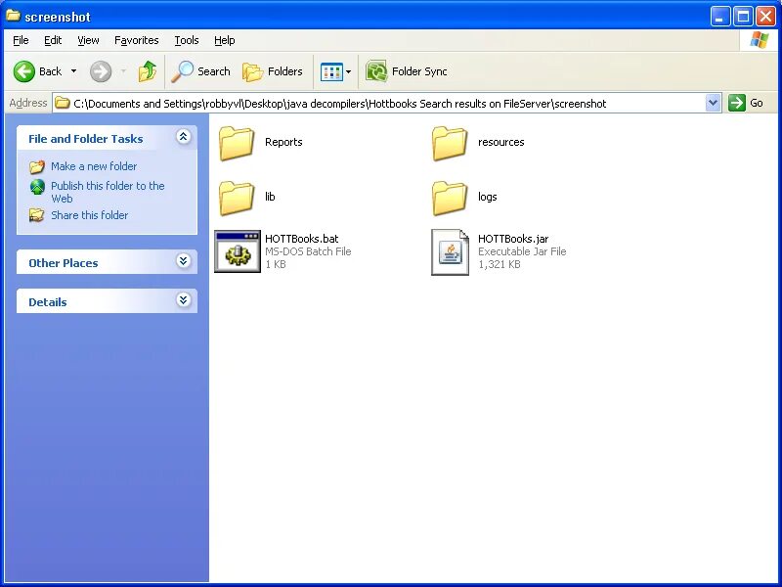This screenshot has width=782, height=587.
Task: Click the Publish to Web globe icon
Action: [37, 187]
